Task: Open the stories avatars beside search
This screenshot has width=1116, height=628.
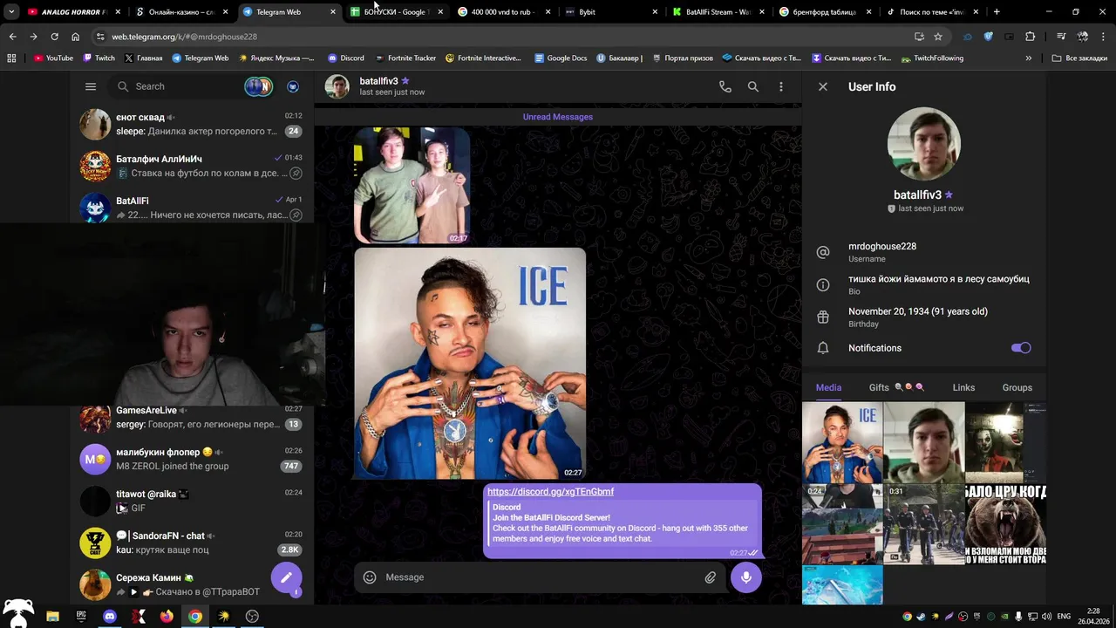Action: click(258, 86)
